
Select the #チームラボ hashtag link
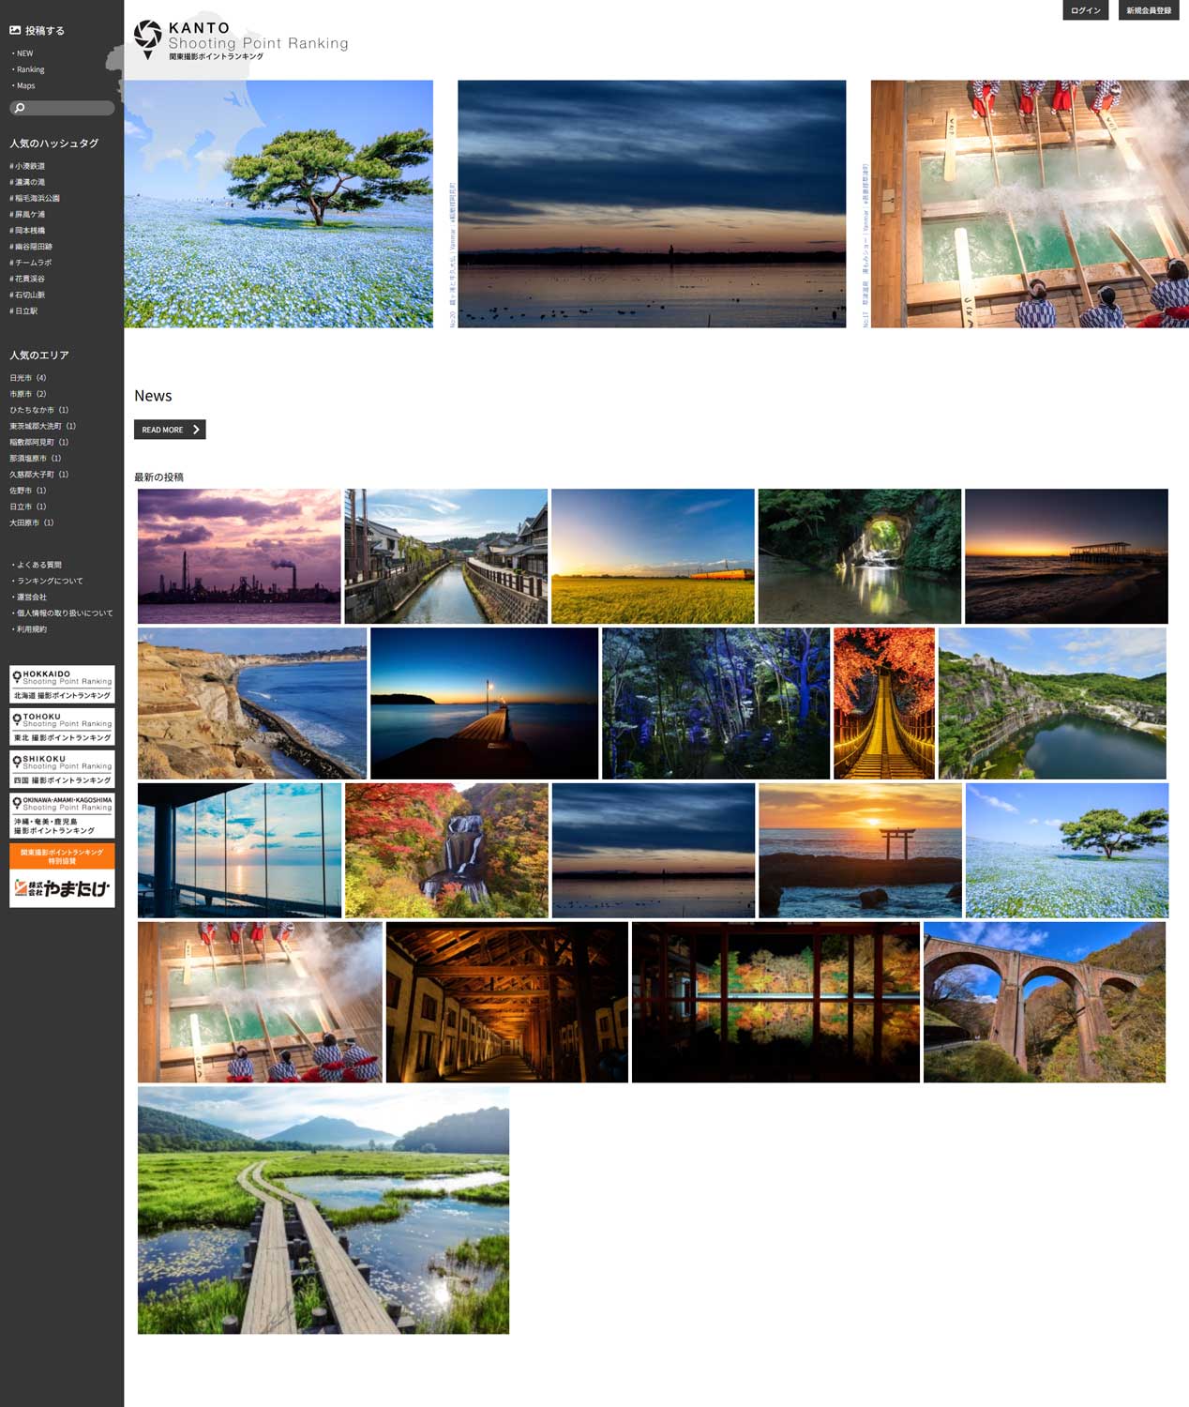tap(31, 263)
